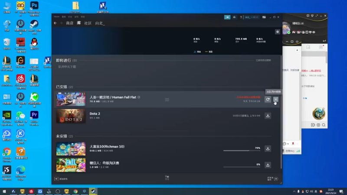This screenshot has height=195, width=347.
Task: Open the 商店 store tab
Action: pos(70,23)
